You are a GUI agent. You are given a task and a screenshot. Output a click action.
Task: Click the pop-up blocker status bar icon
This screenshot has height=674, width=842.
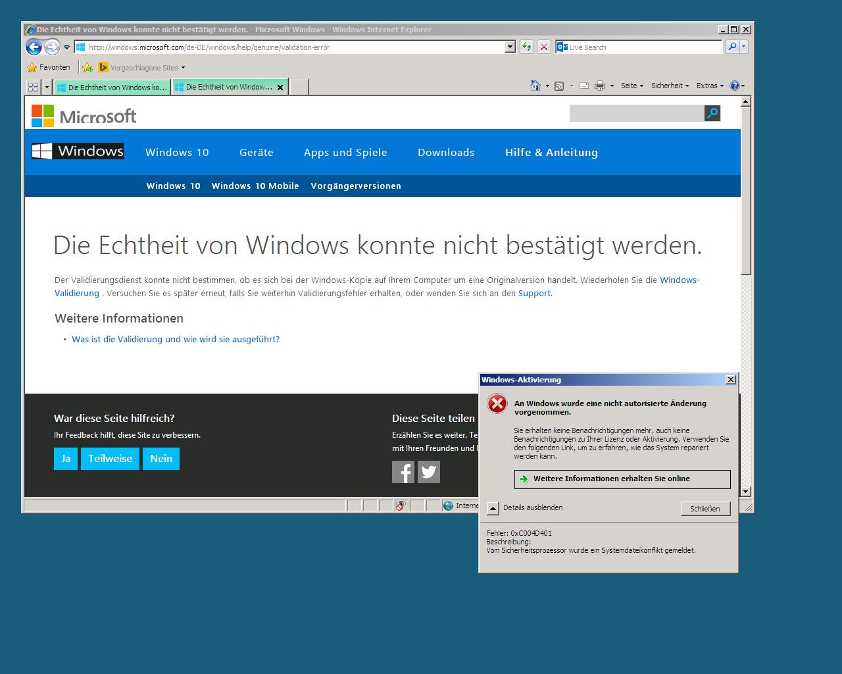(x=401, y=505)
